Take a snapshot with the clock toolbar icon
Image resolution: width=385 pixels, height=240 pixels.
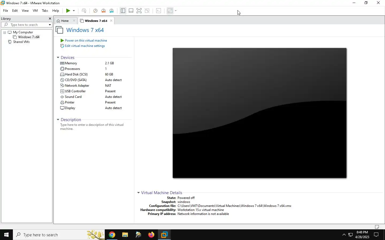(95, 11)
